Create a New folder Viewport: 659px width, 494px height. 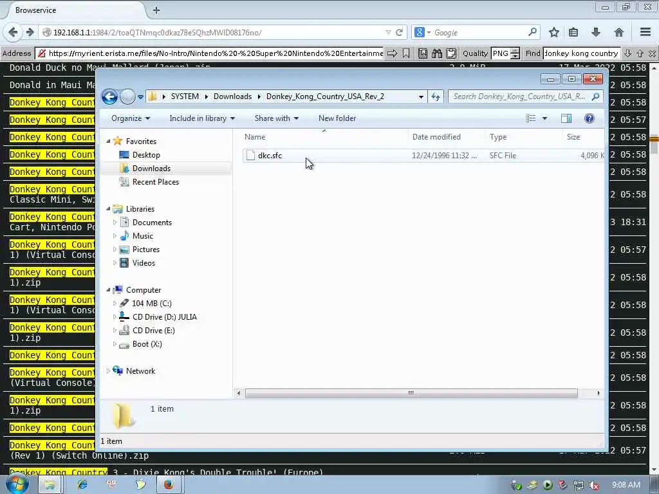click(337, 118)
